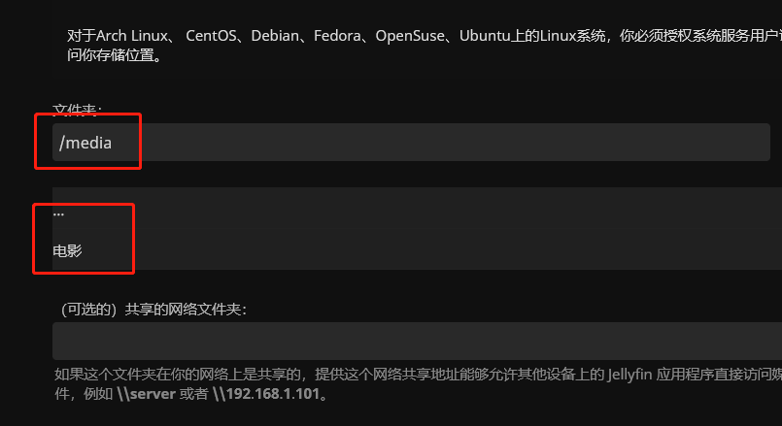Click empty area right of 电影 entry
782x426 pixels.
click(x=437, y=250)
